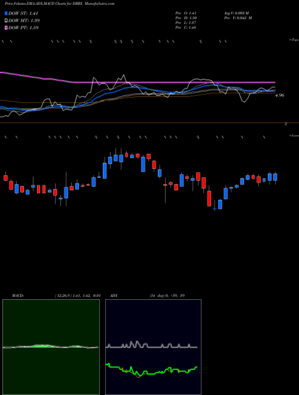Click the last blue candlestick on the right
The height and width of the screenshot is (395, 299).
[x=275, y=177]
